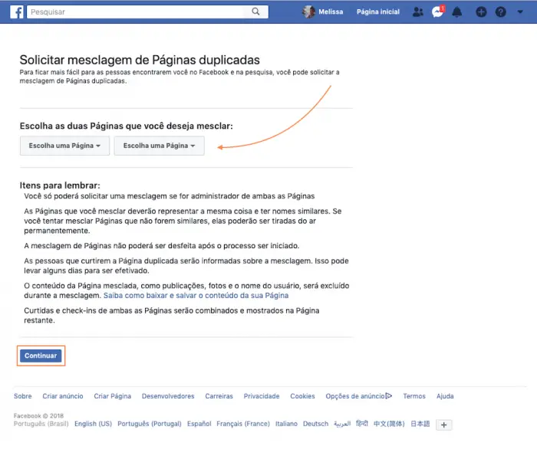
Task: Open Desenvolvedores footer link
Action: 168,396
